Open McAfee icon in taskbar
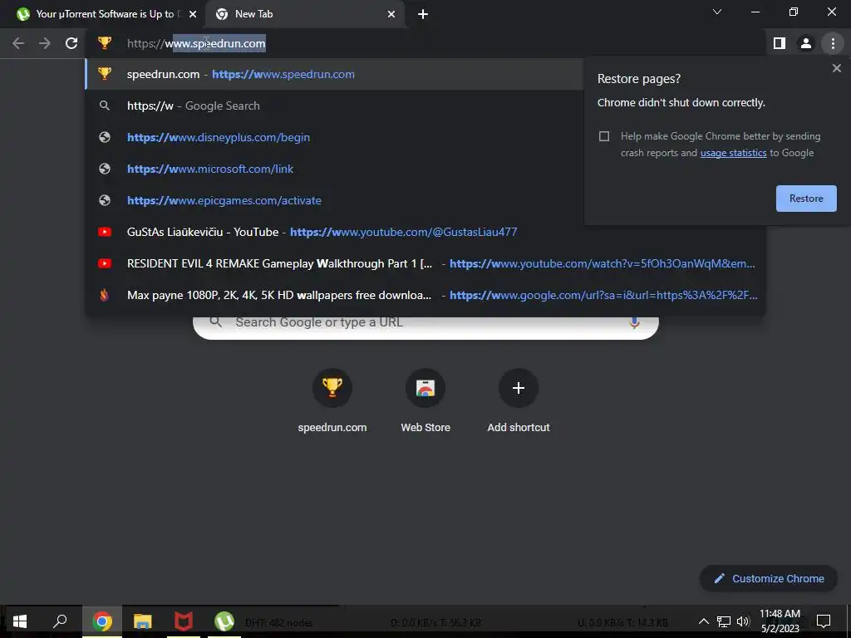The height and width of the screenshot is (638, 851). (184, 621)
